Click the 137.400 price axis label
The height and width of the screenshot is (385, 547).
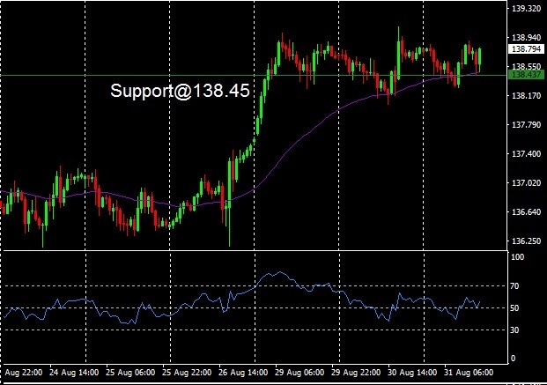tap(526, 153)
